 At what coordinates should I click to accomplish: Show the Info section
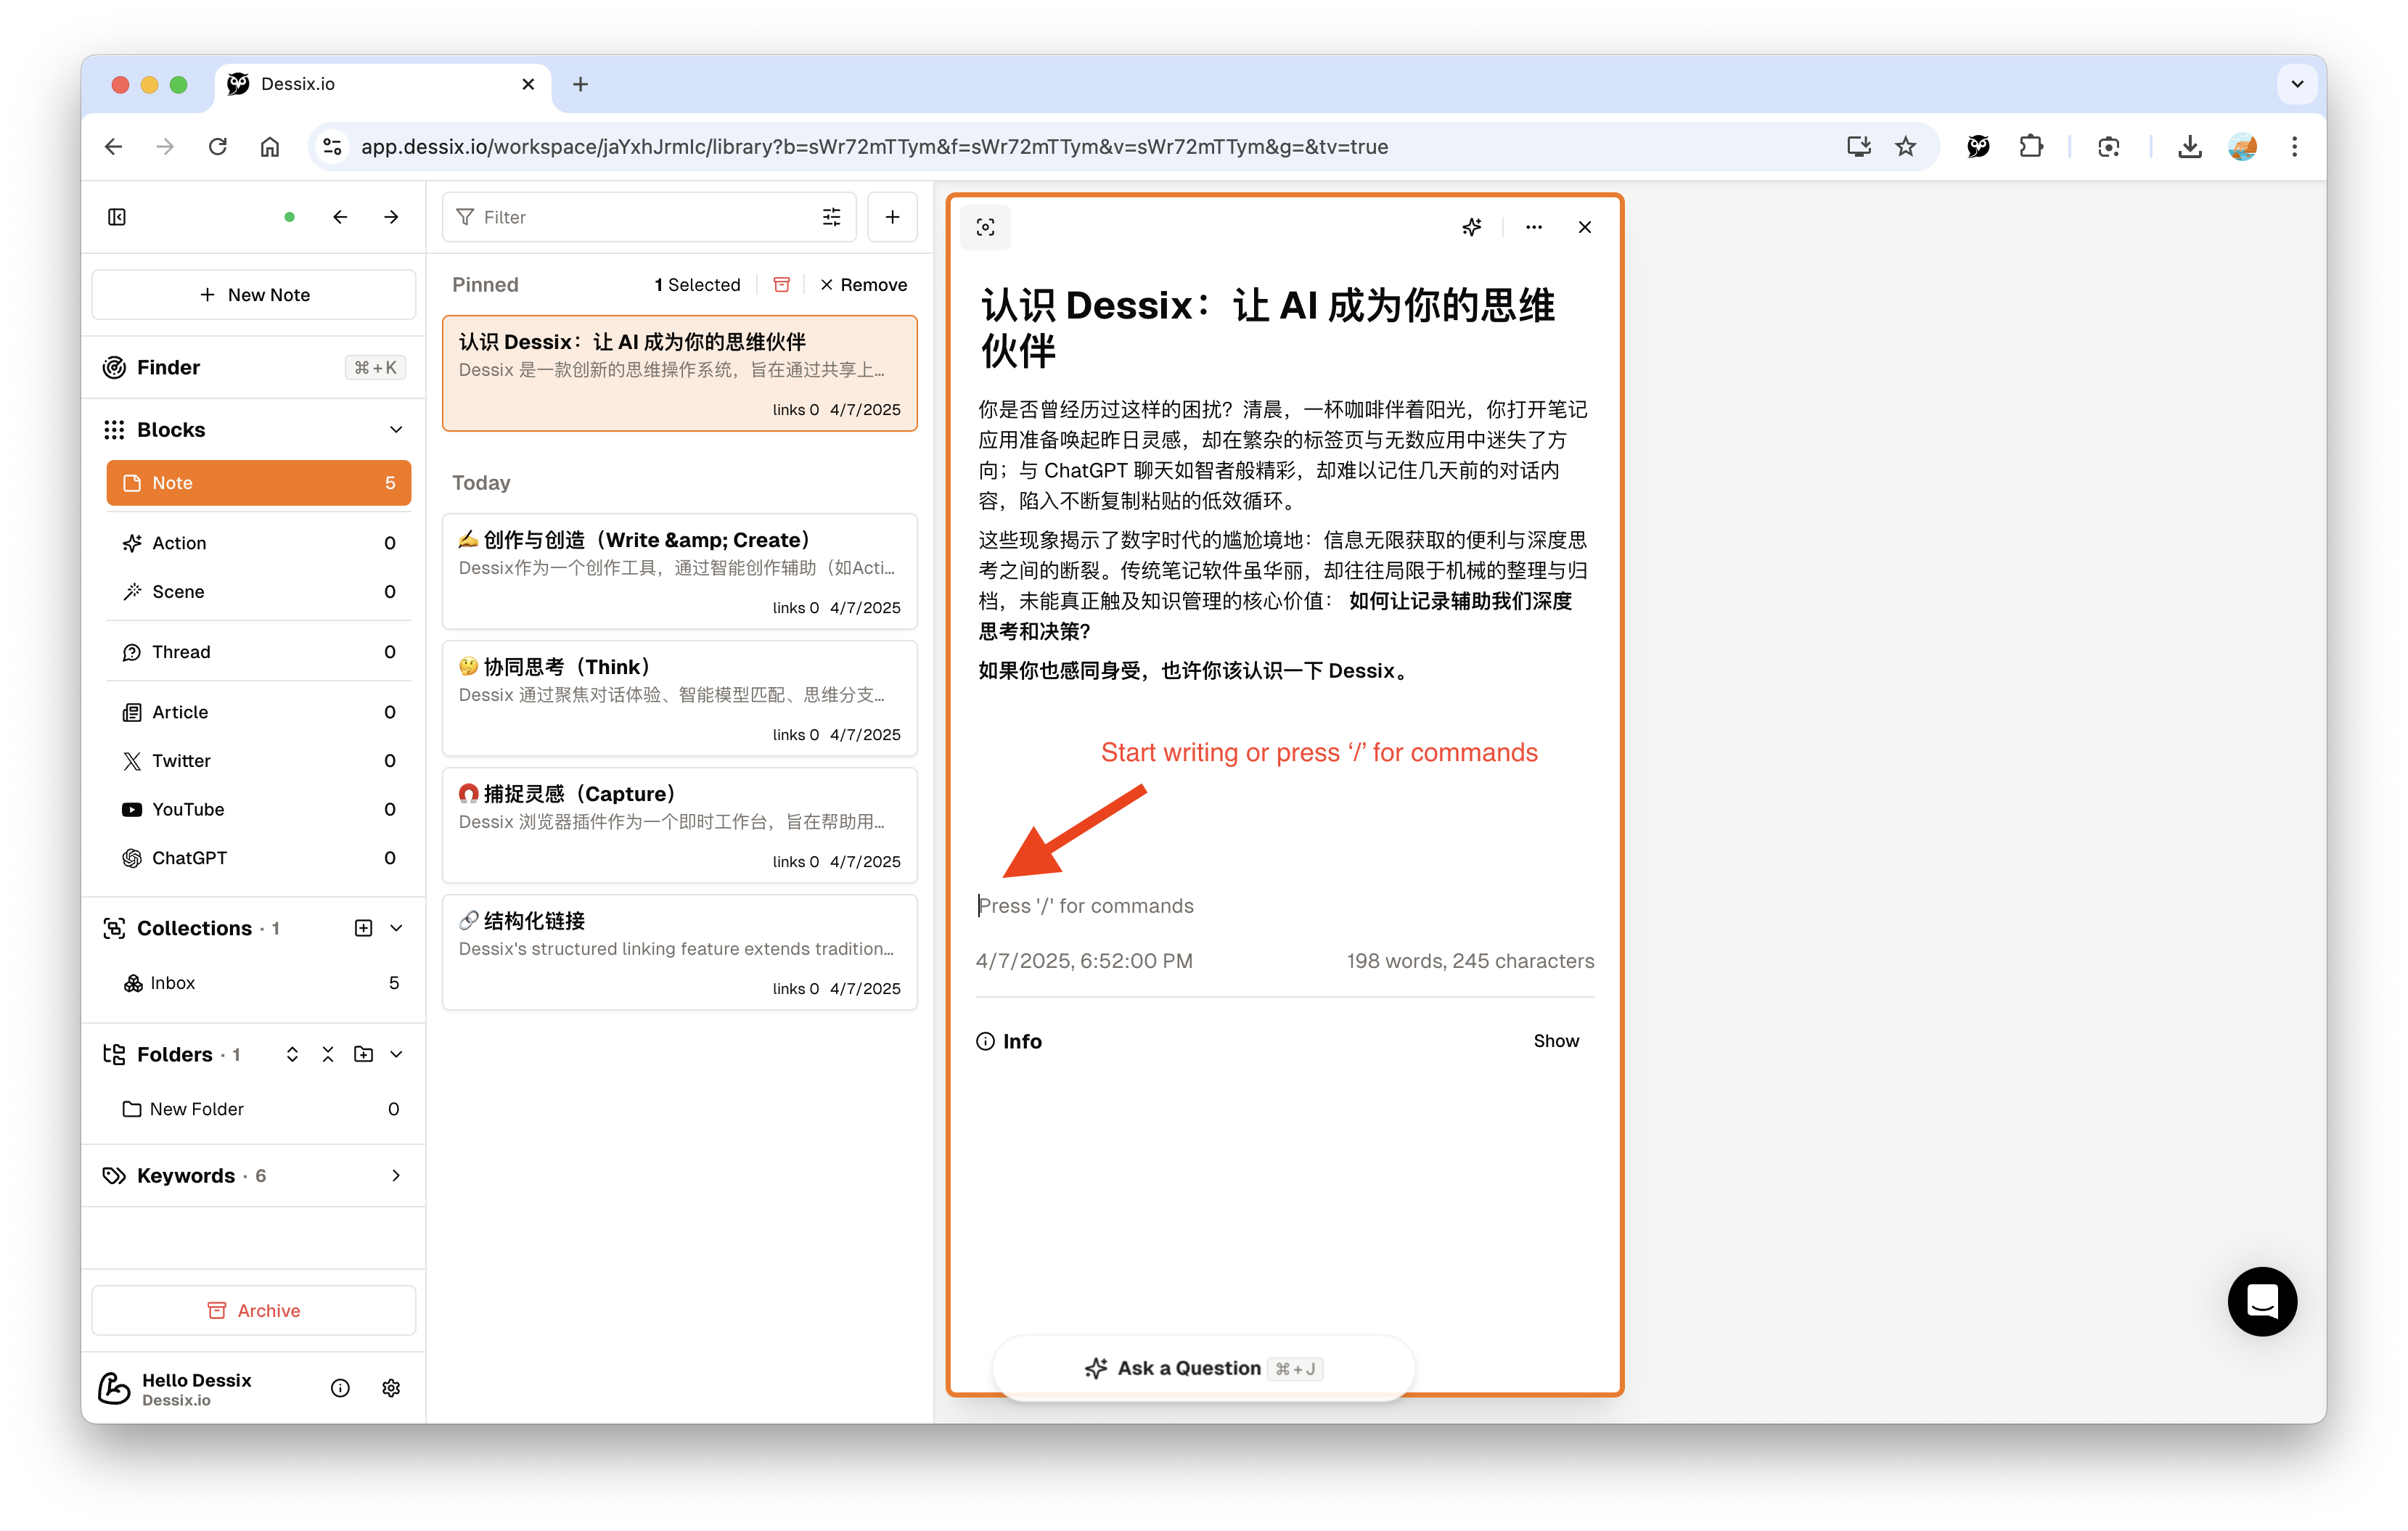tap(1555, 1041)
